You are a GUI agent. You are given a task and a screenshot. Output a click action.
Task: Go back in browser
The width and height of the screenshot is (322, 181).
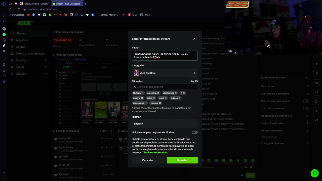point(10,9)
